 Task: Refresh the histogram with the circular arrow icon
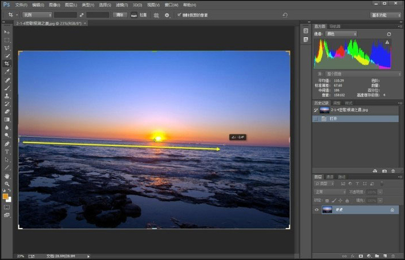(389, 34)
